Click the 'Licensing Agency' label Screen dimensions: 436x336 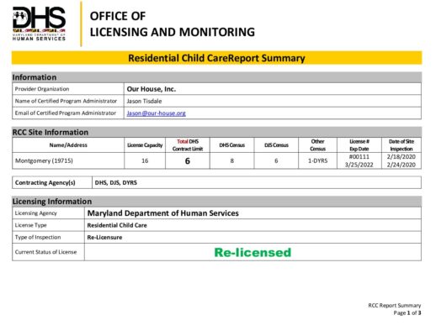click(x=35, y=213)
